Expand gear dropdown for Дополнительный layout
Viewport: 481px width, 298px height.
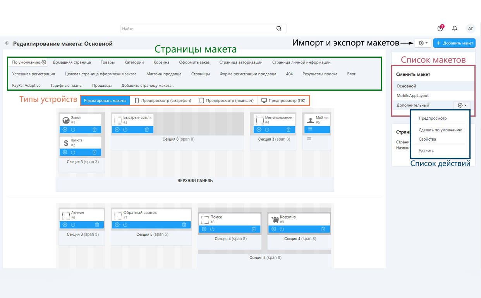(462, 105)
